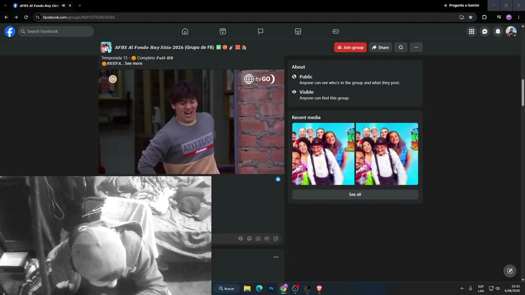Open the Chrome three-dot menu
525x295 pixels.
pyautogui.click(x=519, y=17)
